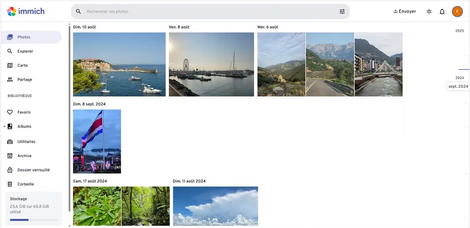Viewport: 470px width, 228px height.
Task: Open the white clouds sky photo
Action: click(x=215, y=206)
